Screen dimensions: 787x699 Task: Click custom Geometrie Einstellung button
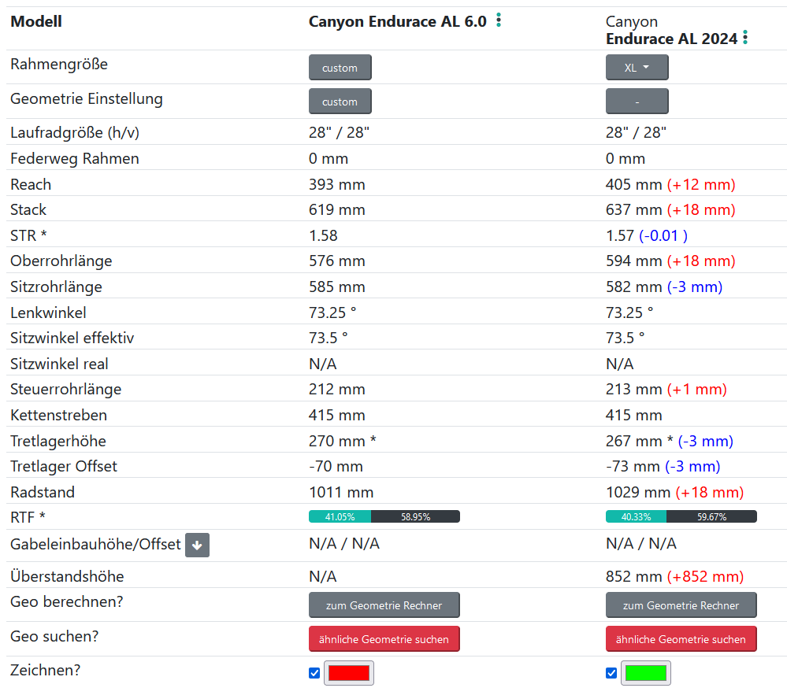pyautogui.click(x=340, y=102)
